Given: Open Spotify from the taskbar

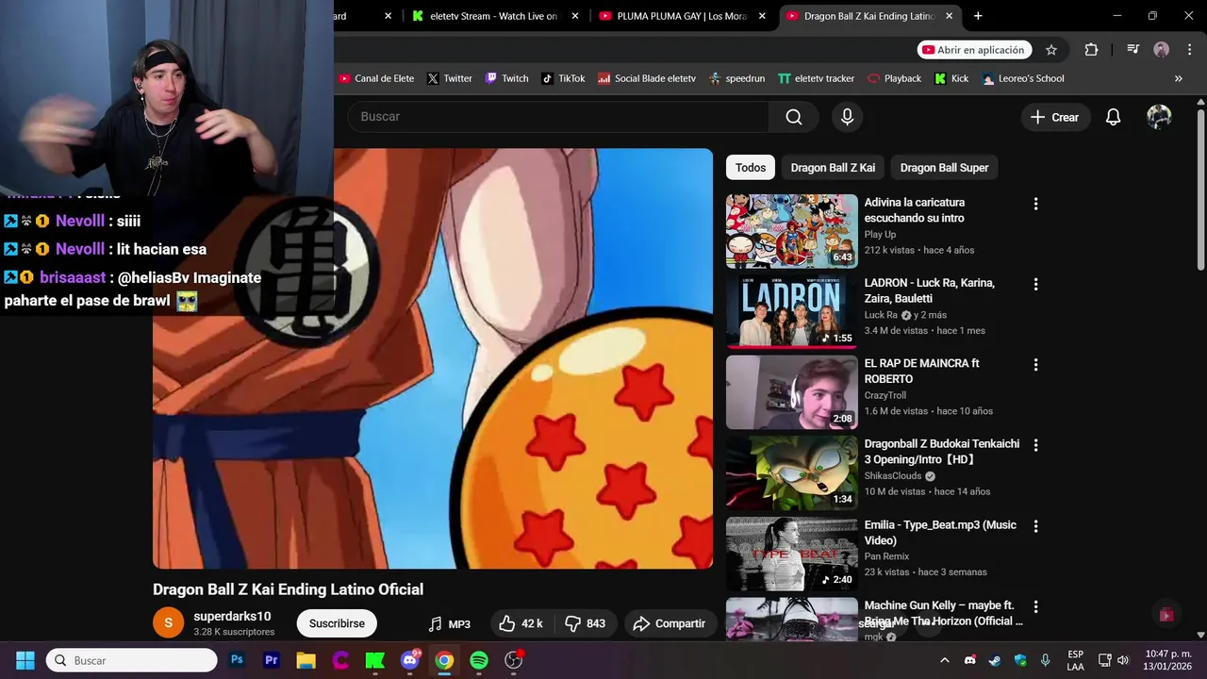Looking at the screenshot, I should point(479,660).
